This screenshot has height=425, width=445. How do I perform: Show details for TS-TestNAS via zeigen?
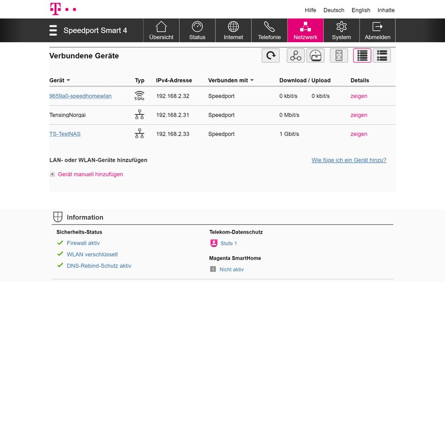click(358, 134)
